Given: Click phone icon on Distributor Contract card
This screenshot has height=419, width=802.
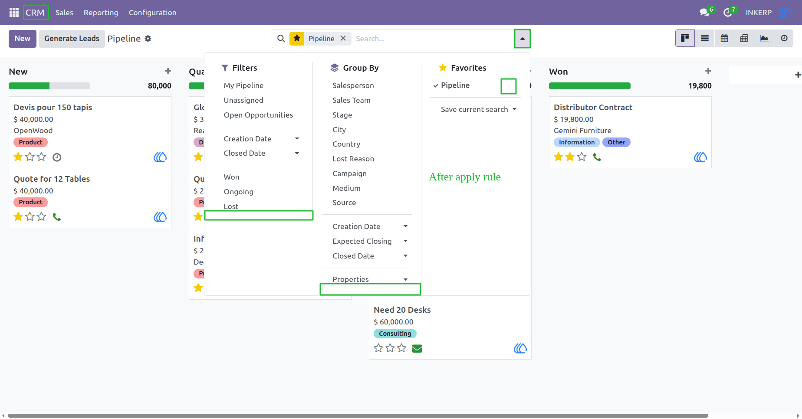Looking at the screenshot, I should pyautogui.click(x=597, y=157).
